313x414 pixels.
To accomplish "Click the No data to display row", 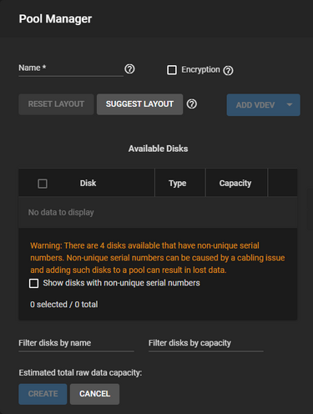I will coord(158,212).
